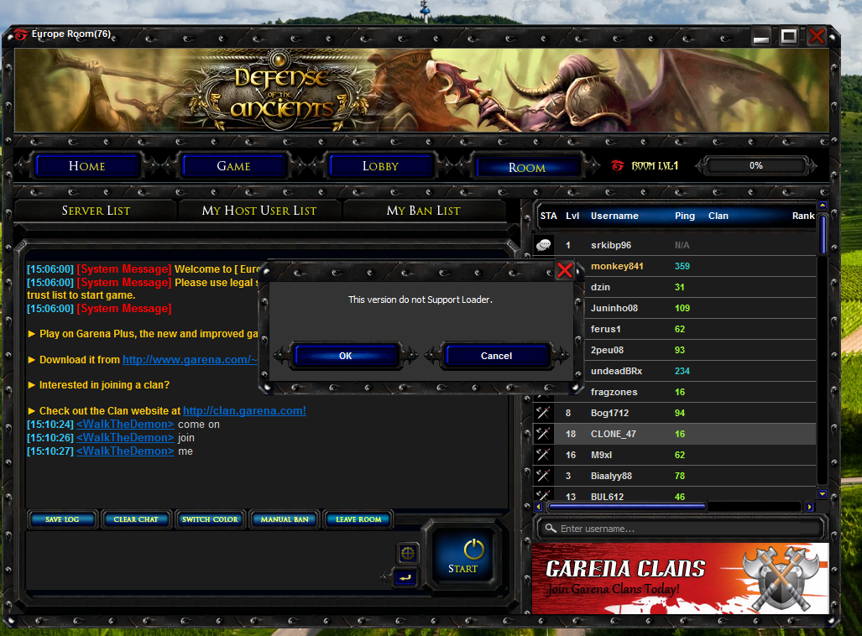Sort user list by Ping column

coord(684,216)
